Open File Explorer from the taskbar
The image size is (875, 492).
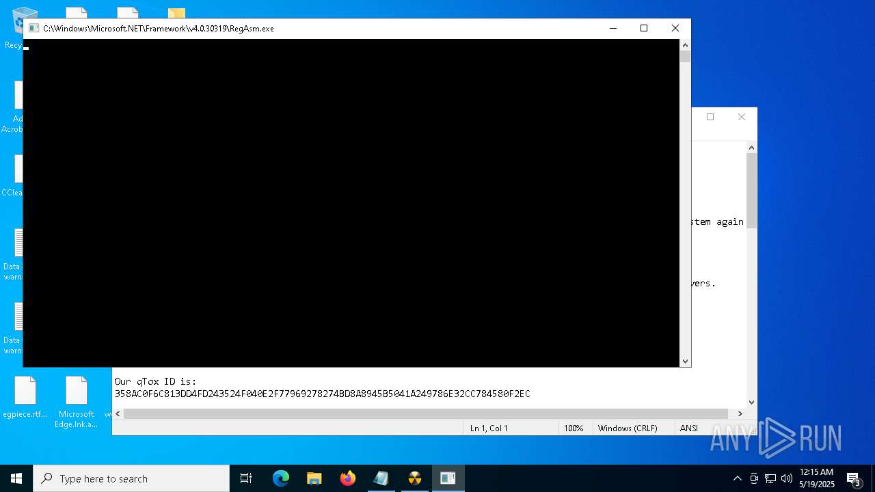pyautogui.click(x=314, y=478)
